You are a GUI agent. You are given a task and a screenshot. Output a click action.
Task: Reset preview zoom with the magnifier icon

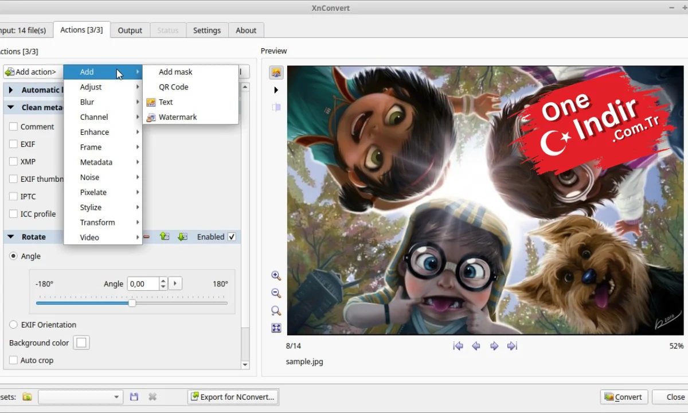tap(276, 311)
